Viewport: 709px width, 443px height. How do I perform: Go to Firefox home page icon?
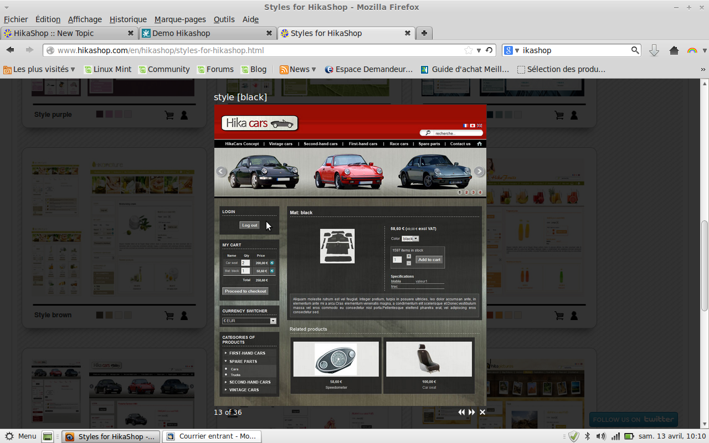674,50
